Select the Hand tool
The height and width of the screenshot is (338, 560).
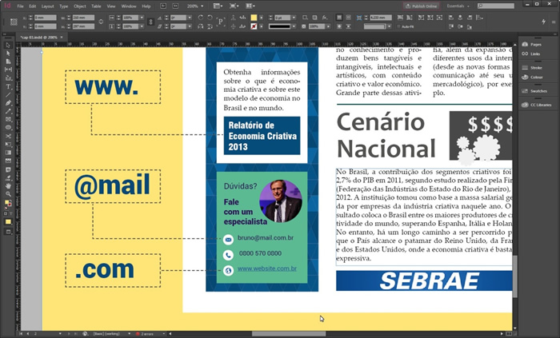coord(8,185)
